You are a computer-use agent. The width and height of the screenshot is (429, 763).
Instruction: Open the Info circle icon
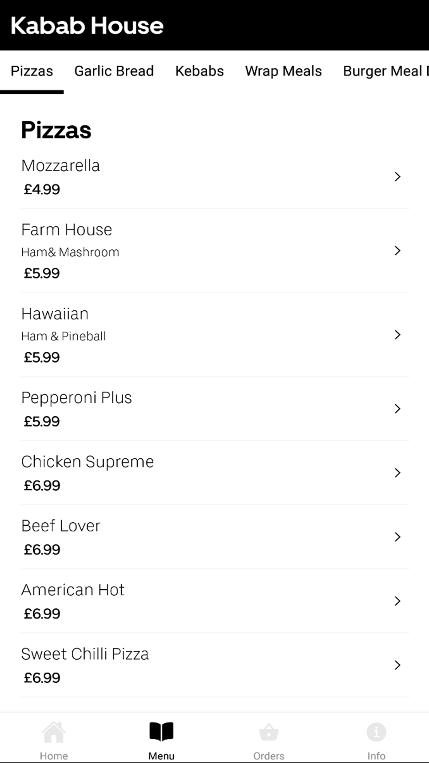376,732
